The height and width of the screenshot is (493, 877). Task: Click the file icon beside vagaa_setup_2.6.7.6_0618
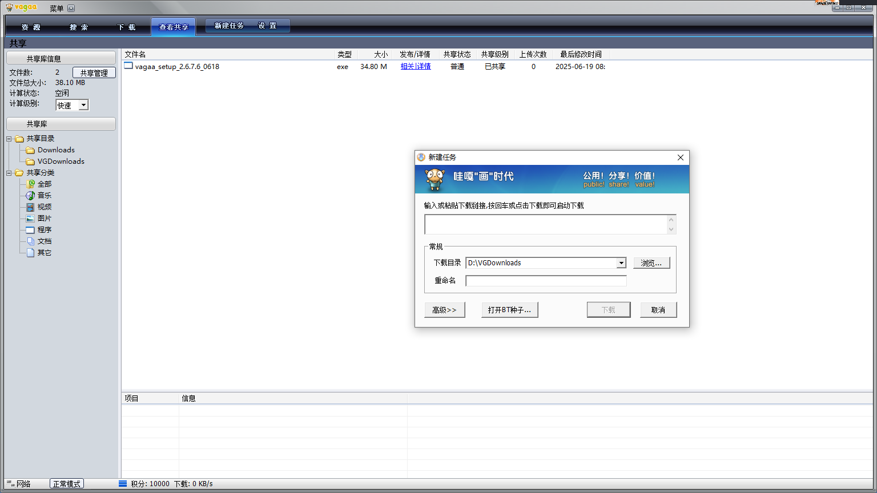point(128,66)
